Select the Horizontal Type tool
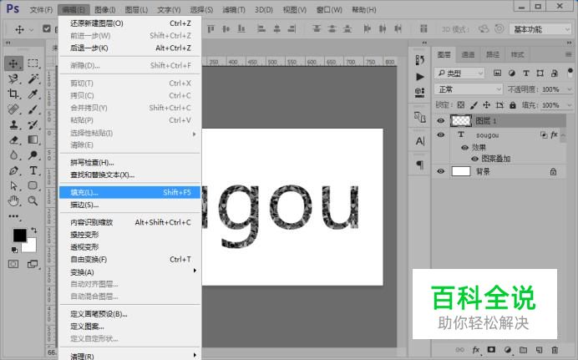Viewport: 578px width, 360px height. pyautogui.click(x=33, y=170)
